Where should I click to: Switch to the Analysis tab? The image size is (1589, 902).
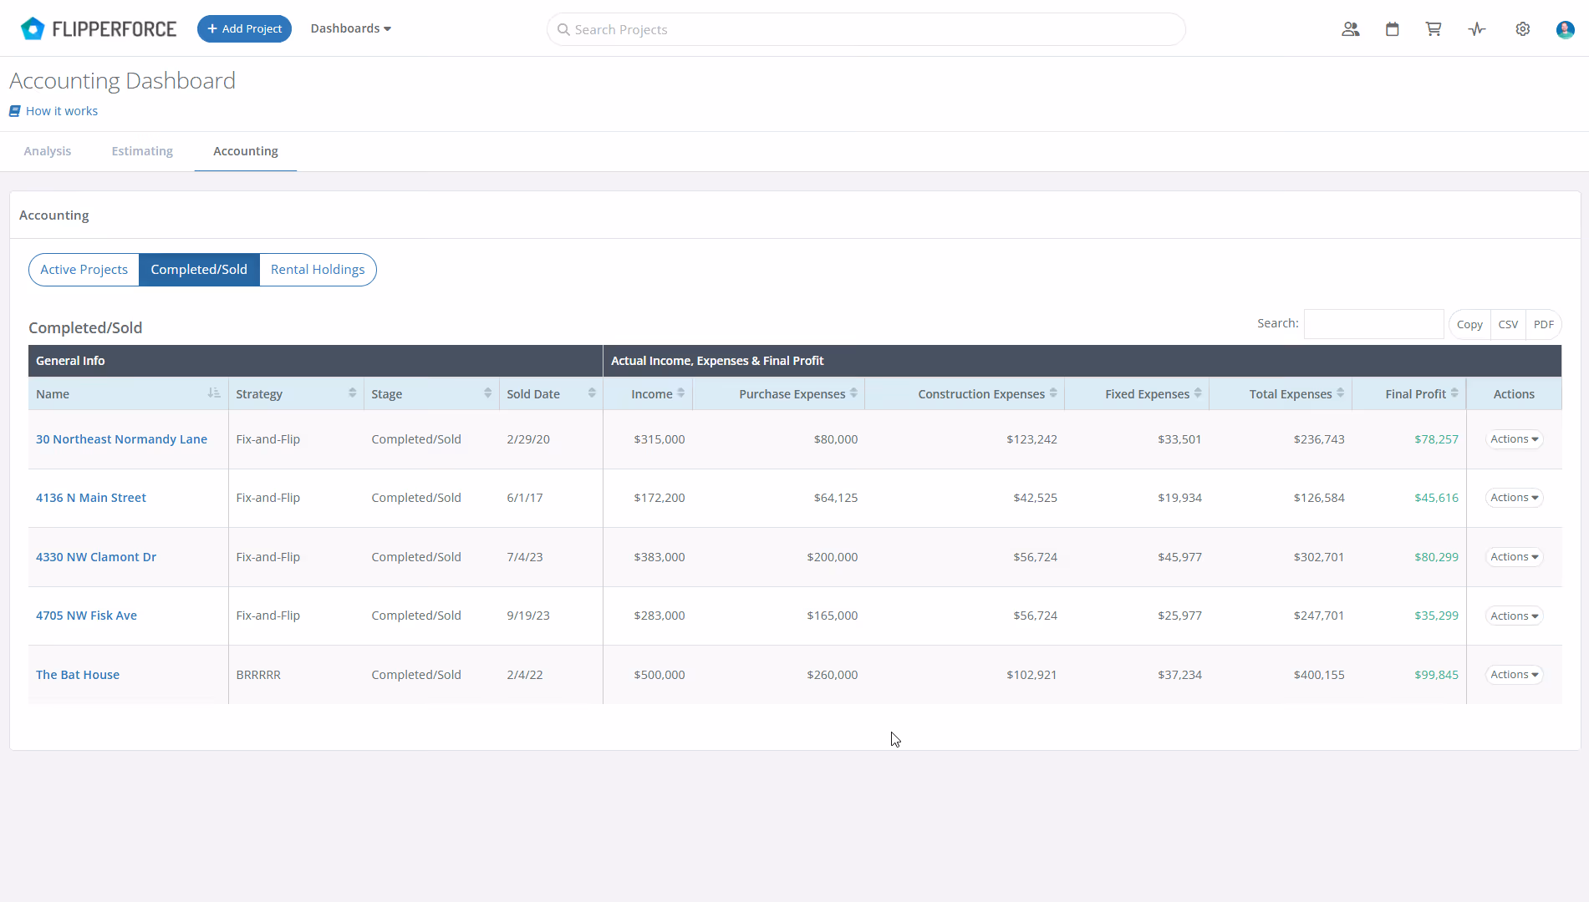(x=48, y=151)
